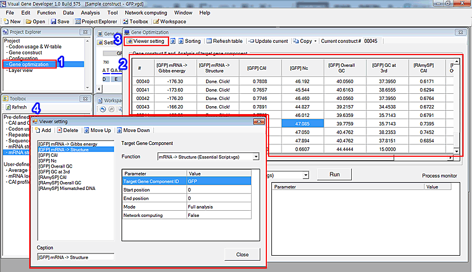Click the Workspace toolbar icon
Image resolution: width=472 pixels, height=272 pixels.
coord(170,21)
